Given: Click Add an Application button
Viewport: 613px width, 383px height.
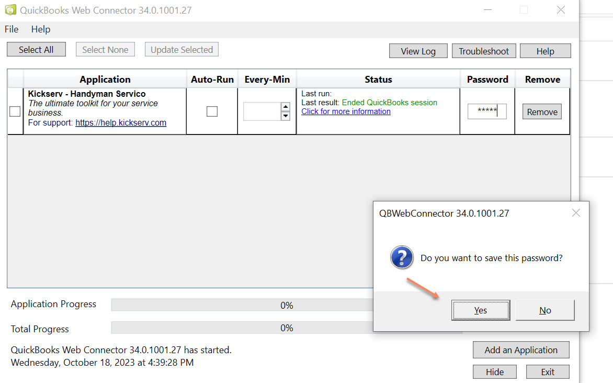Looking at the screenshot, I should 521,350.
